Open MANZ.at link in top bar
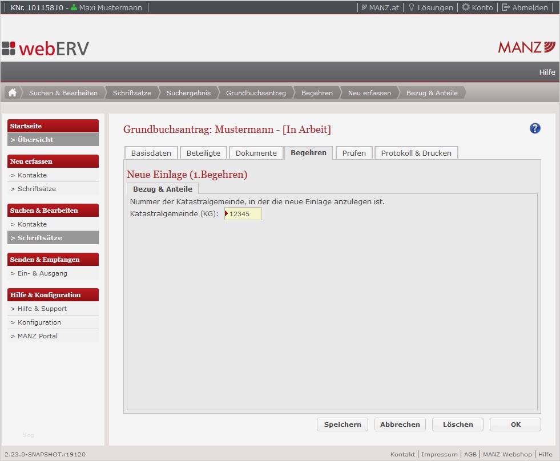Image resolution: width=560 pixels, height=461 pixels. pyautogui.click(x=380, y=7)
